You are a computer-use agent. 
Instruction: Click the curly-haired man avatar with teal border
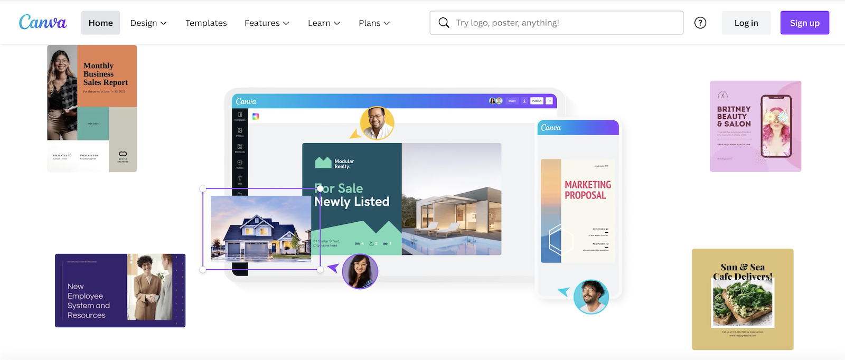(x=591, y=297)
